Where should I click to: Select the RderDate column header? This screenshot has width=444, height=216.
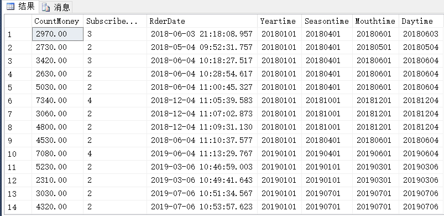pos(202,21)
